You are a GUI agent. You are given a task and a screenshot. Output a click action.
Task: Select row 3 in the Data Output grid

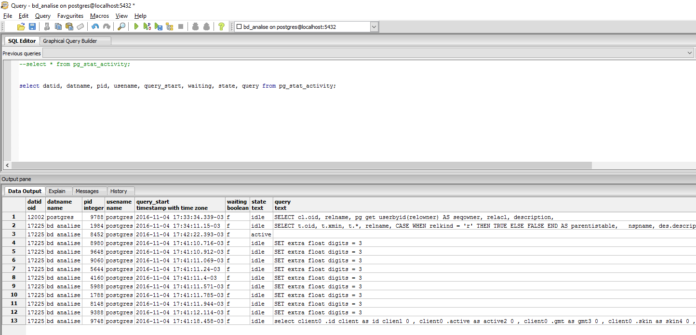click(13, 234)
